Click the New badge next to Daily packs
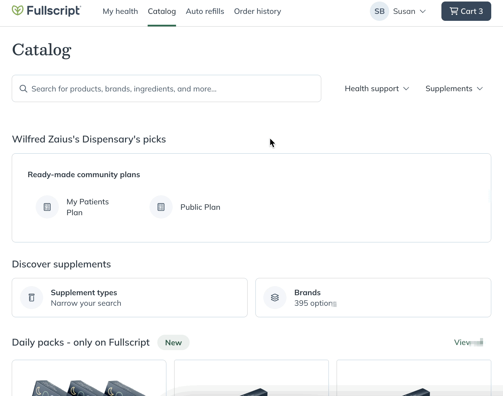Image resolution: width=503 pixels, height=396 pixels. click(x=173, y=343)
